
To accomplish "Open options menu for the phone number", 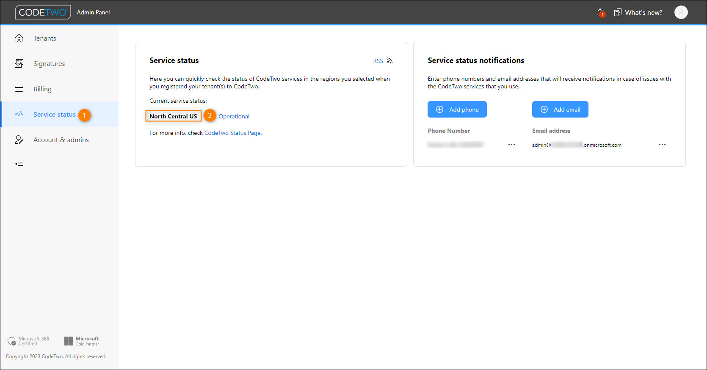I will pos(511,145).
